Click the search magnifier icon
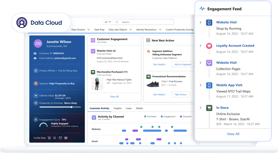 point(117,22)
